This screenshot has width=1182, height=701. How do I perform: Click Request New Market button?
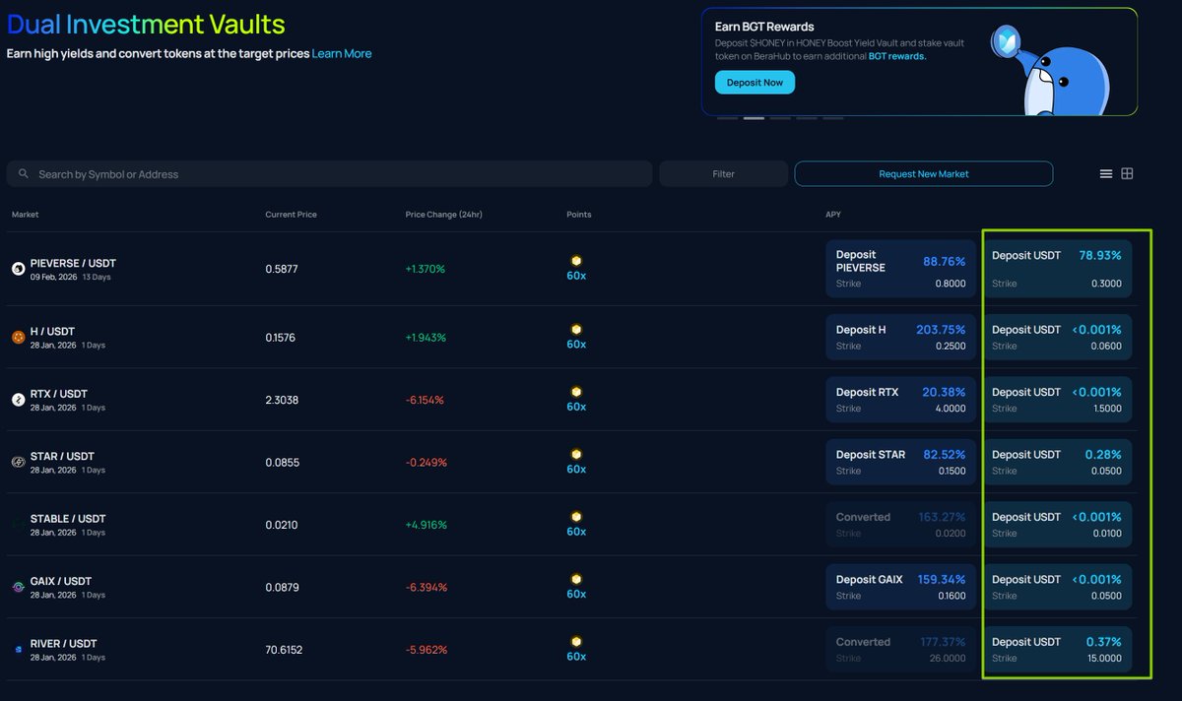(923, 174)
